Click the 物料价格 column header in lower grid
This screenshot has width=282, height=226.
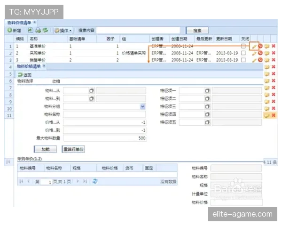pyautogui.click(x=110, y=168)
